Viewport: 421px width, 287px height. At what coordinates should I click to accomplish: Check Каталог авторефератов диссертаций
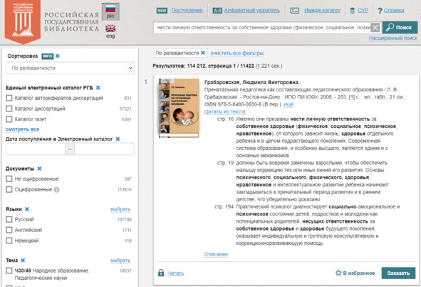click(x=9, y=98)
